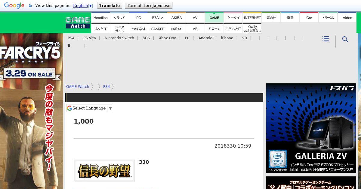This screenshot has height=189, width=361.
Task: Go to PS Vita category
Action: tap(90, 38)
